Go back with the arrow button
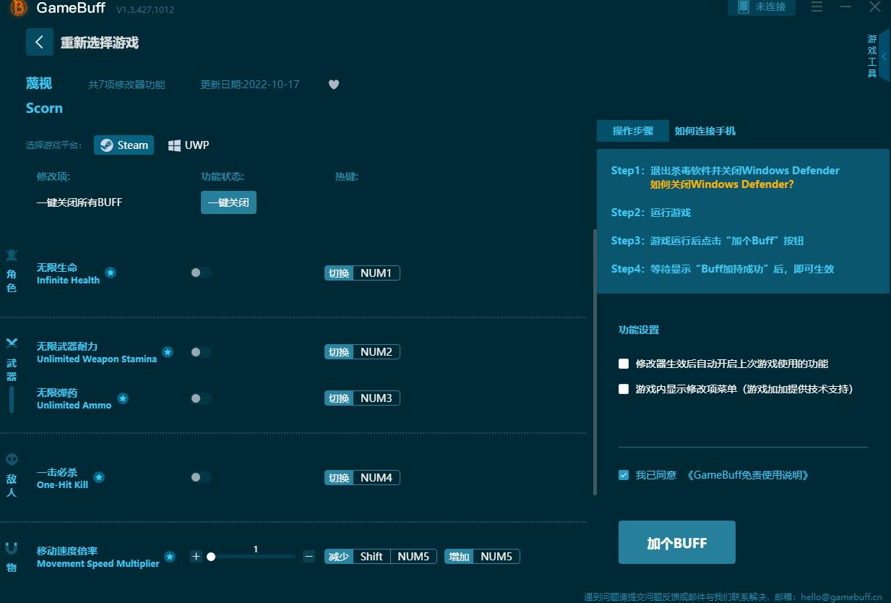 (x=40, y=42)
